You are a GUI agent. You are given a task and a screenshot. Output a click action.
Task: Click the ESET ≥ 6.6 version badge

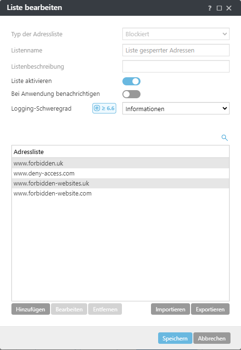[104, 108]
